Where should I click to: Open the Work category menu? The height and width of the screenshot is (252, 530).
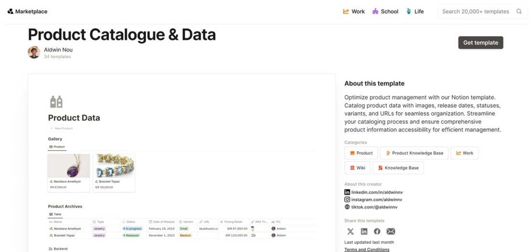coord(353,11)
